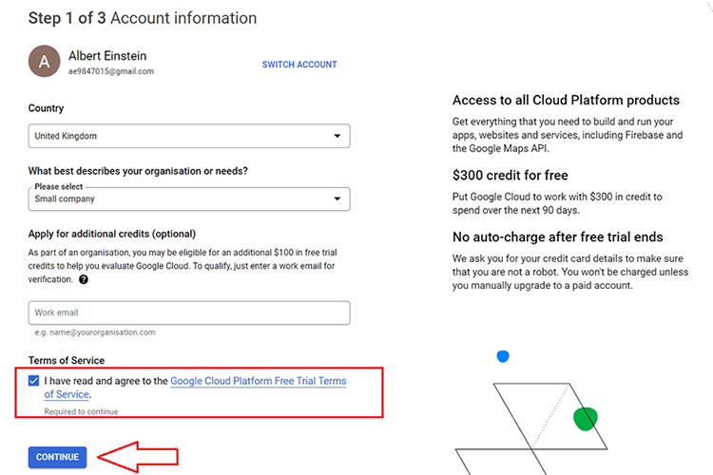Open the organisation dropdown showing Small company
The image size is (713, 475).
pyautogui.click(x=189, y=199)
